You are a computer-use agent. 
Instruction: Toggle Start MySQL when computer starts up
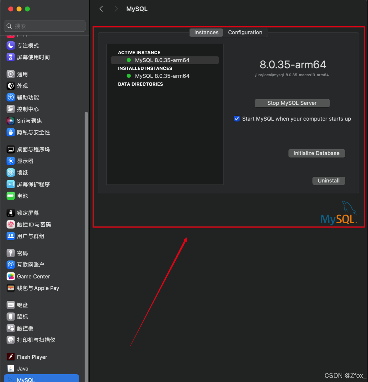click(237, 119)
